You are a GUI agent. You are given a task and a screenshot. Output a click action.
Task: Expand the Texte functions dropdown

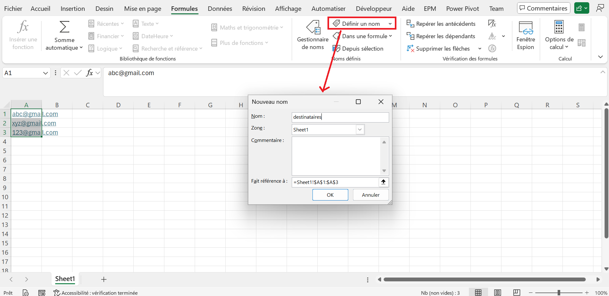click(x=157, y=24)
